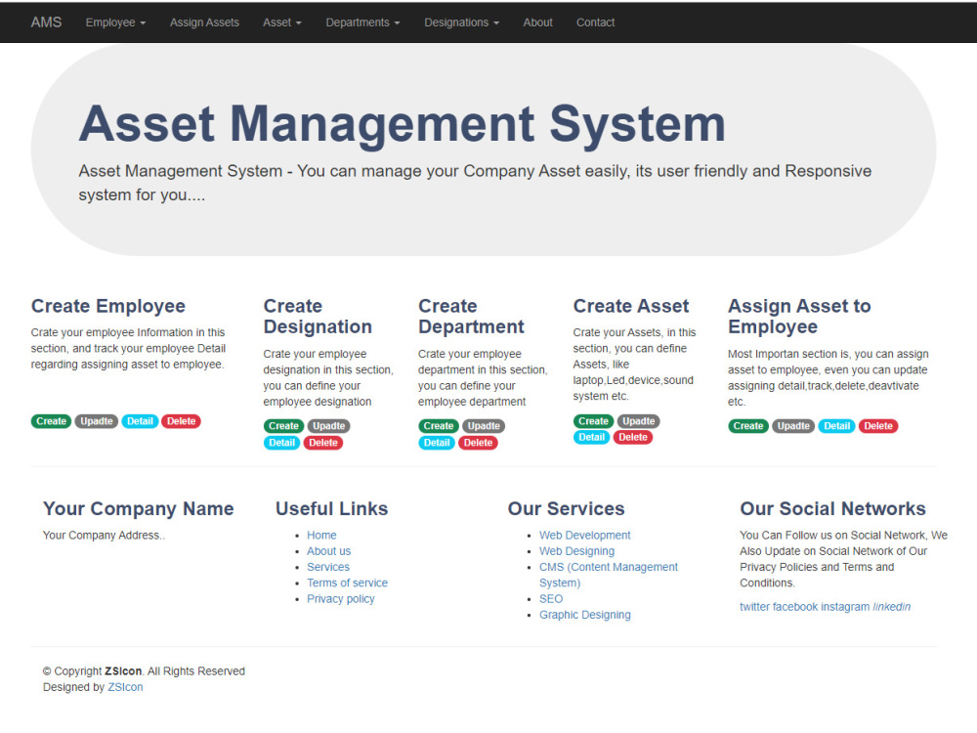The image size is (977, 733).
Task: Click Detail badge under Assign Asset to Employee
Action: pos(837,426)
